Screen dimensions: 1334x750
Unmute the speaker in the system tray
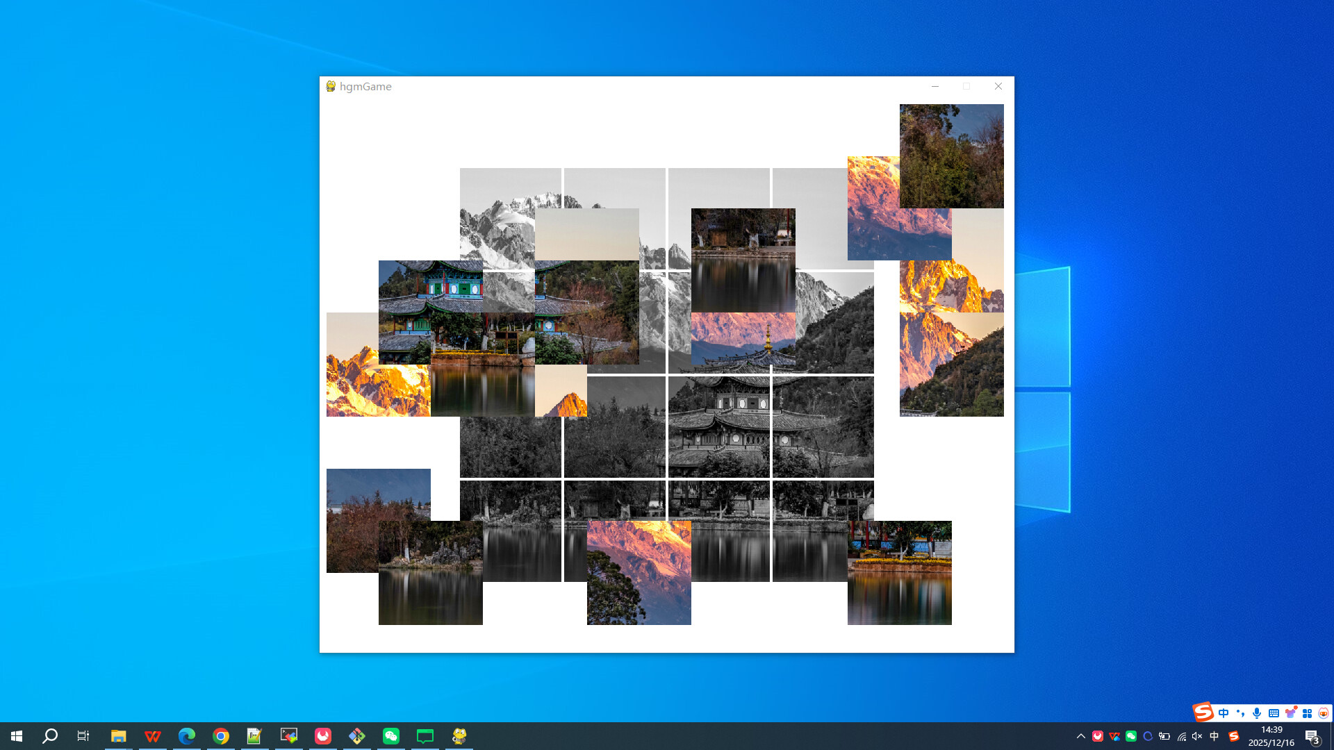tap(1196, 735)
